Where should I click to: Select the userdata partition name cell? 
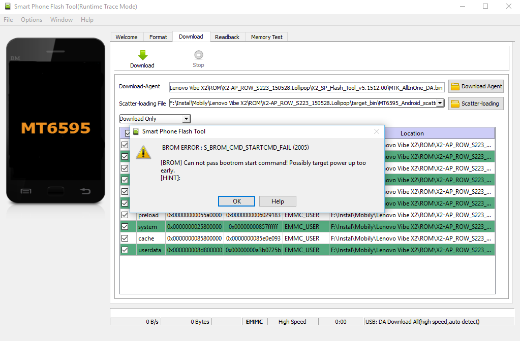[x=151, y=250]
